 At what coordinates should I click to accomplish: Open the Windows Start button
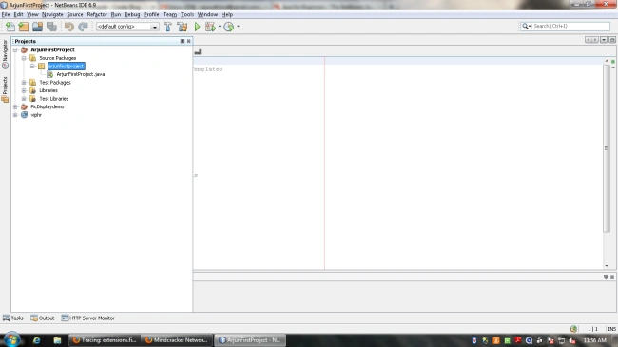pyautogui.click(x=11, y=339)
